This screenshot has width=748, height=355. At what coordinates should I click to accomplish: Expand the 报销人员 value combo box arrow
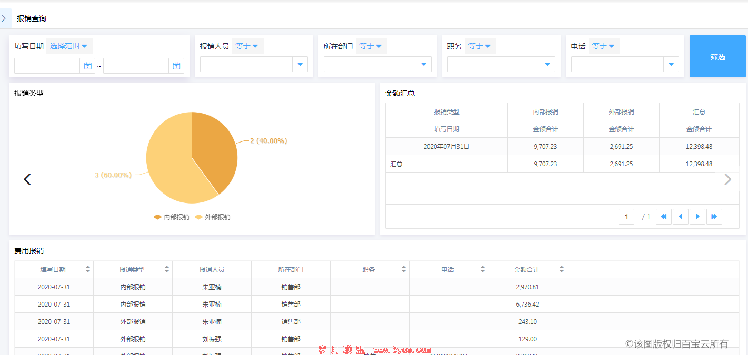(x=300, y=64)
